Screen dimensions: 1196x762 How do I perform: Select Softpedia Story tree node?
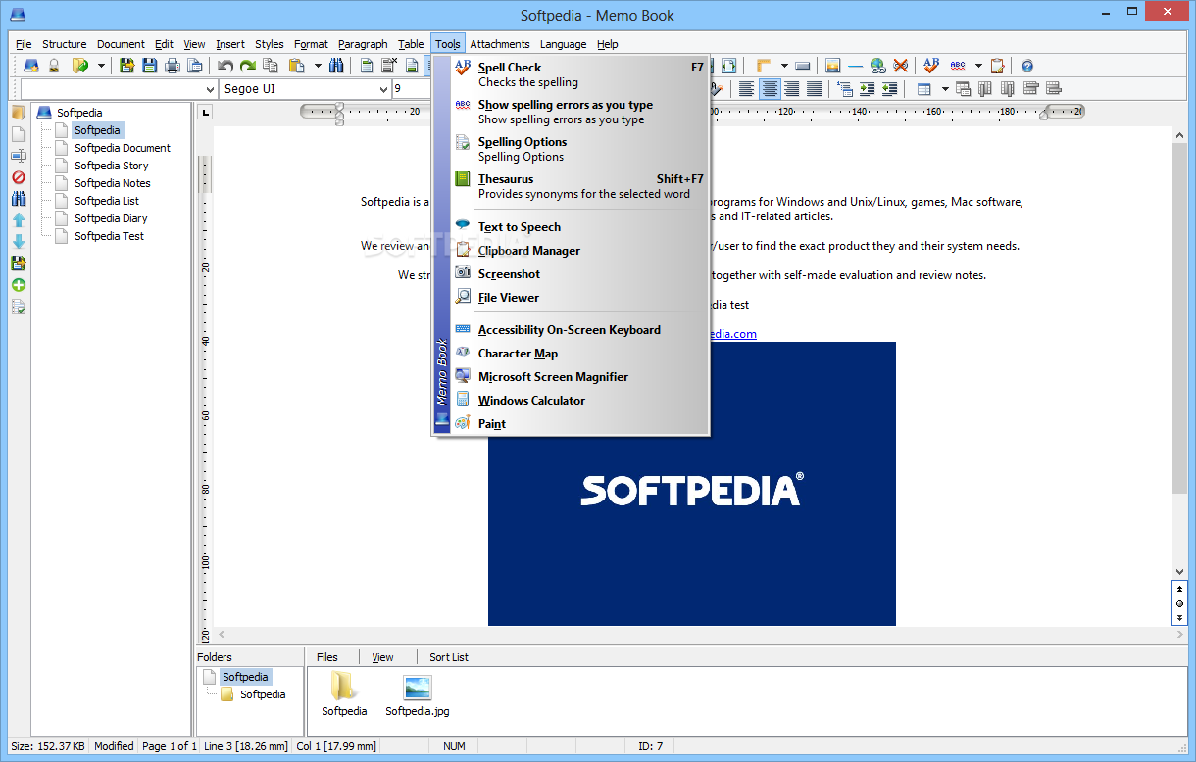coord(112,166)
